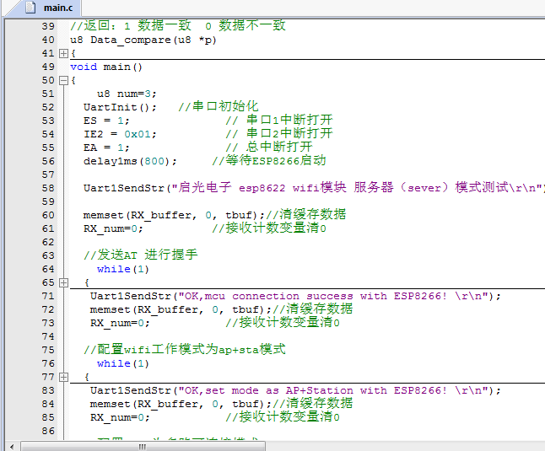Expand the folded while block at line 65
This screenshot has height=451, width=545.
63,282
